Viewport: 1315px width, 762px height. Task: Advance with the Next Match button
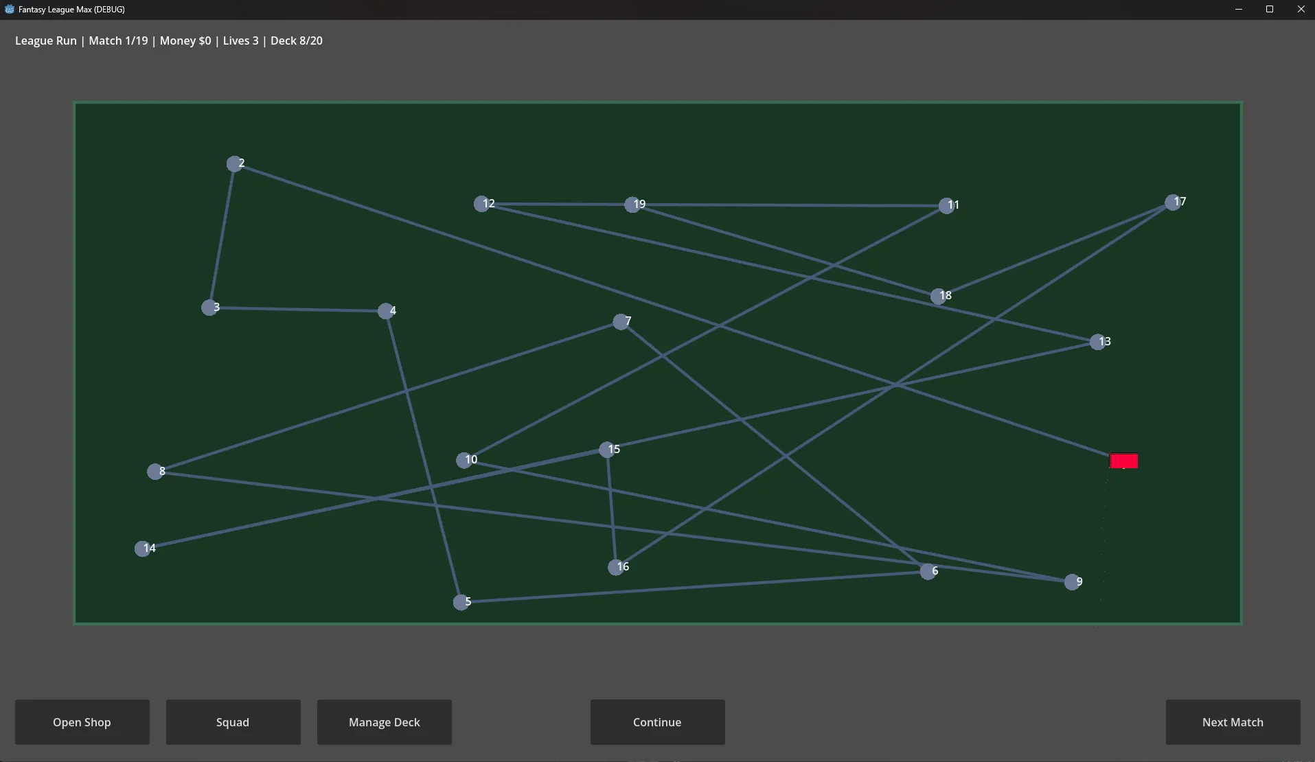click(x=1233, y=722)
